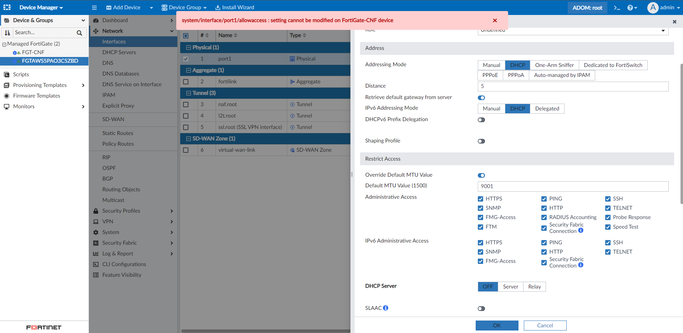Select Manual addressing mode

pyautogui.click(x=491, y=65)
